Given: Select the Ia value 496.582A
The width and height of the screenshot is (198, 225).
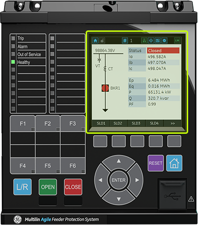Looking at the screenshot, I should (x=157, y=57).
